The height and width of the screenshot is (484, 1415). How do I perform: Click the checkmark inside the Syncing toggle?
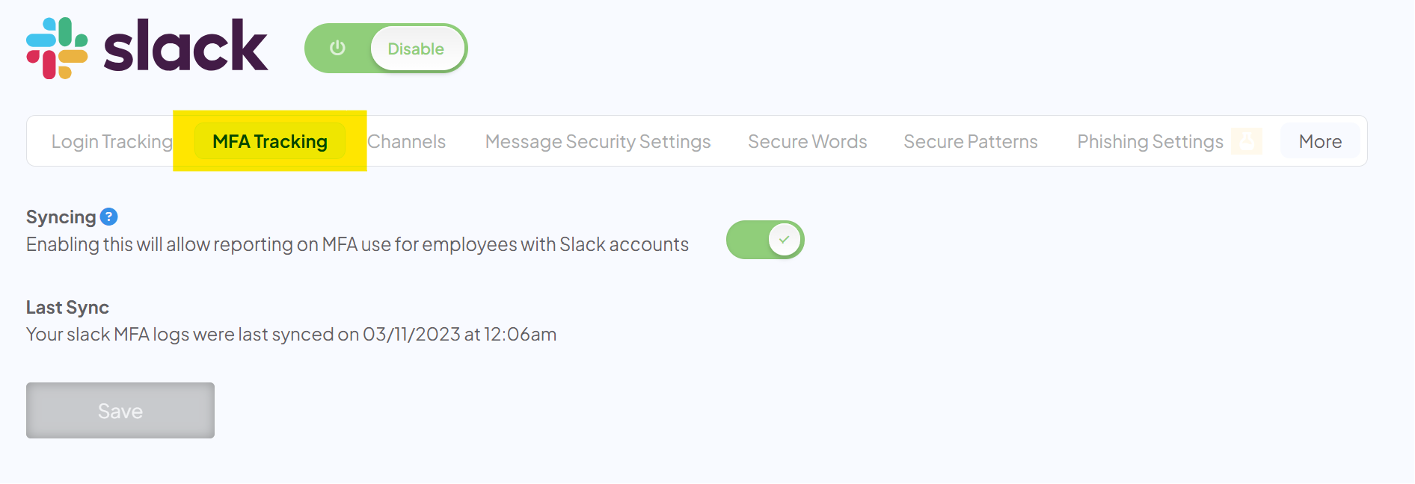tap(783, 239)
